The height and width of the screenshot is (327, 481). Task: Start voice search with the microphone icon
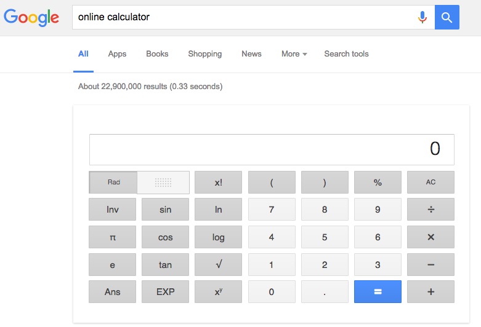[422, 17]
